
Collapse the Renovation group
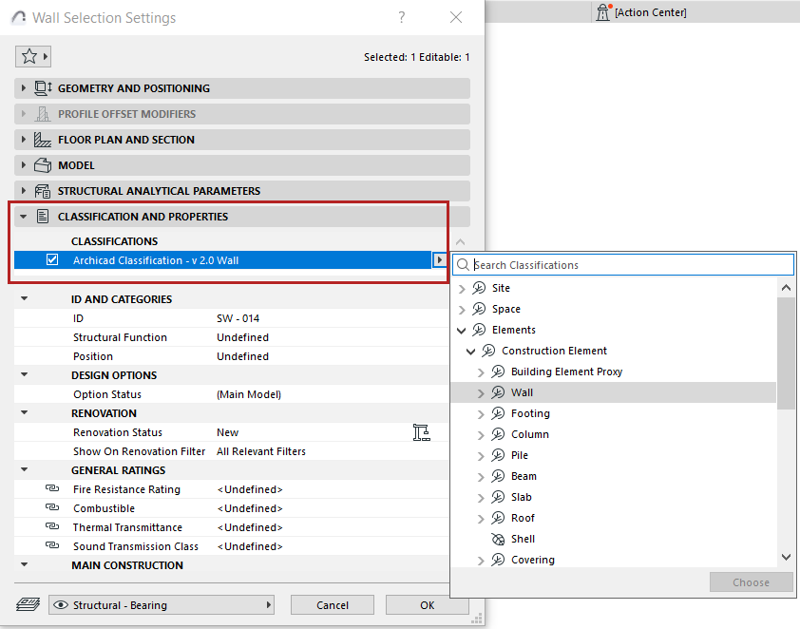pos(24,412)
